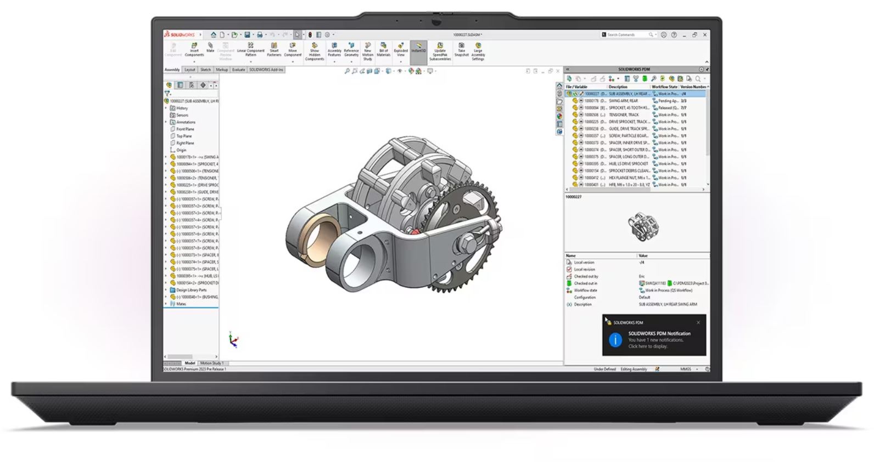Screen dimensions: 874x462
Task: Click the Insert Components tool
Action: pos(194,49)
